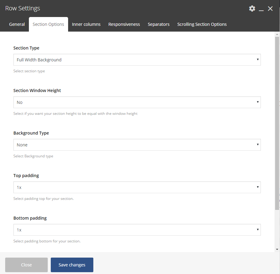Select the Section Options tab
This screenshot has width=280, height=274.
pos(48,24)
